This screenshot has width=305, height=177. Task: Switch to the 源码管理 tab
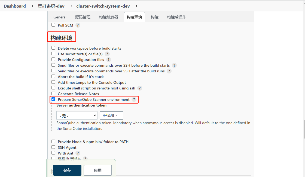83,17
